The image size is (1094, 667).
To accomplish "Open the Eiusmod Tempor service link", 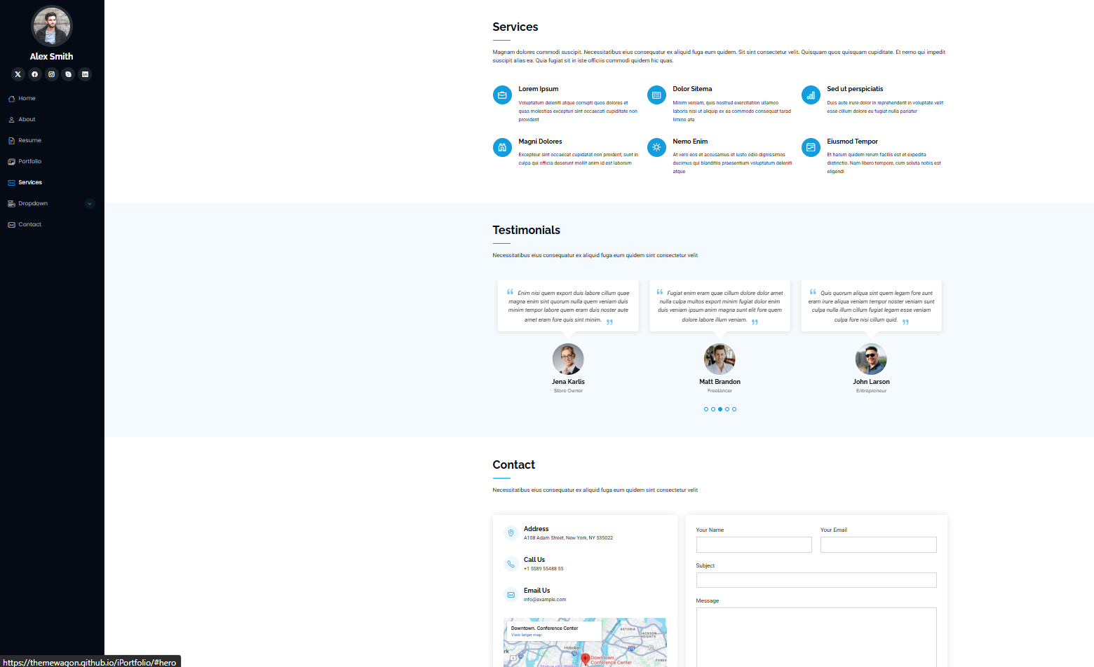I will tap(852, 142).
